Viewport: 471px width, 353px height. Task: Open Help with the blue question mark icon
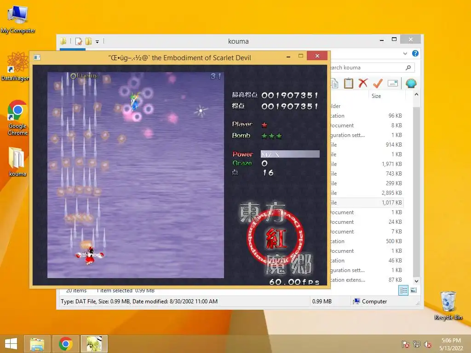[x=415, y=53]
